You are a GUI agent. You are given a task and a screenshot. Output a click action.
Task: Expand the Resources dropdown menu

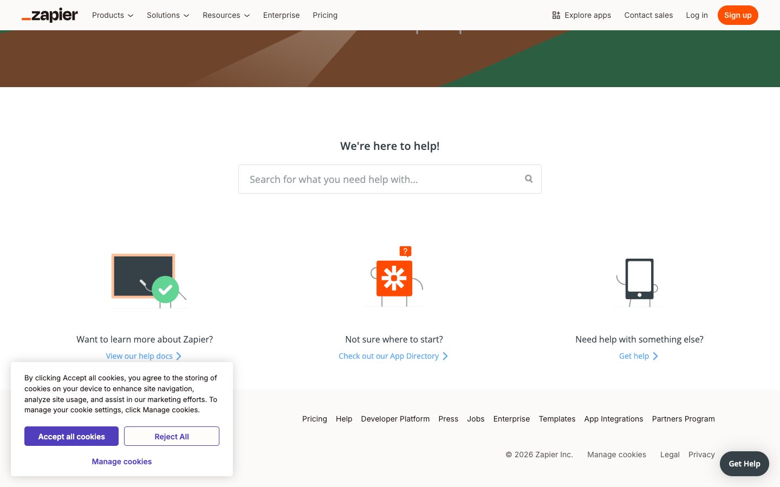tap(226, 15)
